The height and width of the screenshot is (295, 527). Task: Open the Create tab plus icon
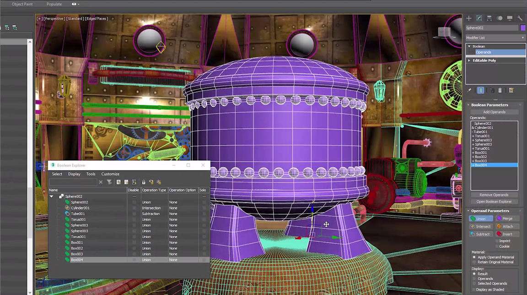(469, 18)
